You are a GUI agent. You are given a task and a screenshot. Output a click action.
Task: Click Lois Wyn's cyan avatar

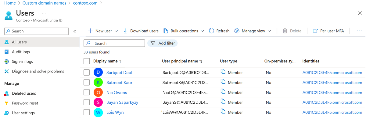pos(98,112)
